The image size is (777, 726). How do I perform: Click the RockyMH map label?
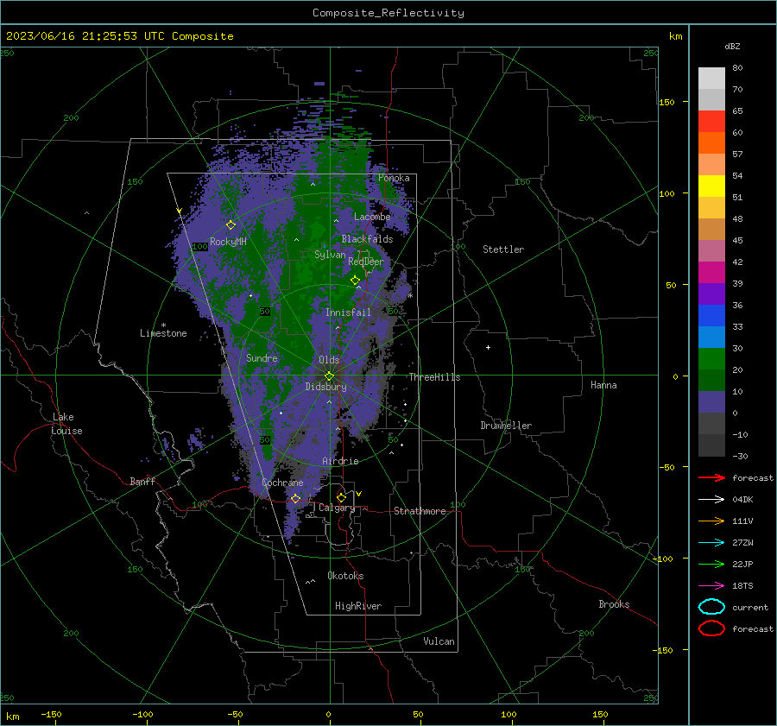coord(228,242)
